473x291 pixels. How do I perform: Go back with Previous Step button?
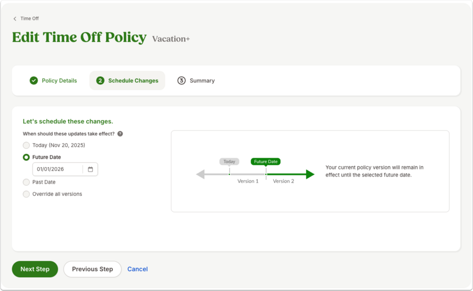tap(92, 269)
